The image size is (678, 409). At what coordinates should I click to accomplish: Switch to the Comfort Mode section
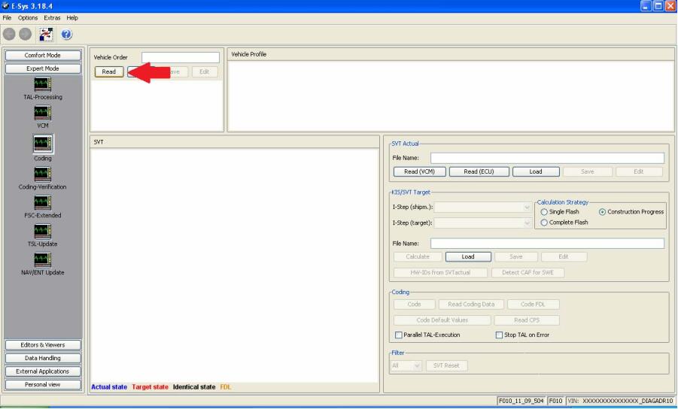click(x=43, y=56)
